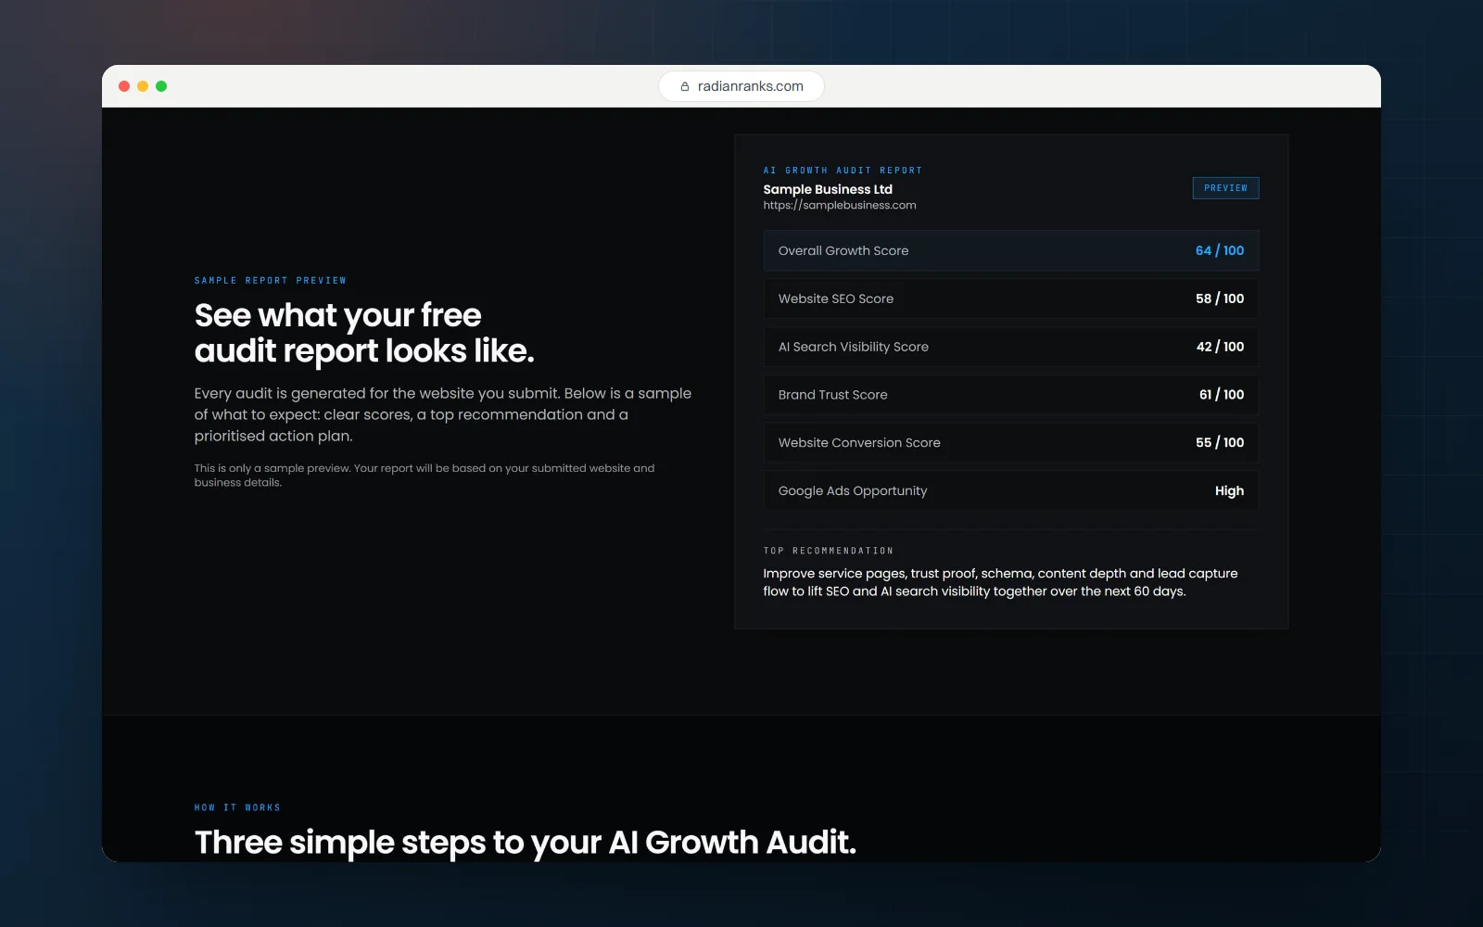
Task: Click the 42 / 100 score value
Action: (x=1220, y=347)
